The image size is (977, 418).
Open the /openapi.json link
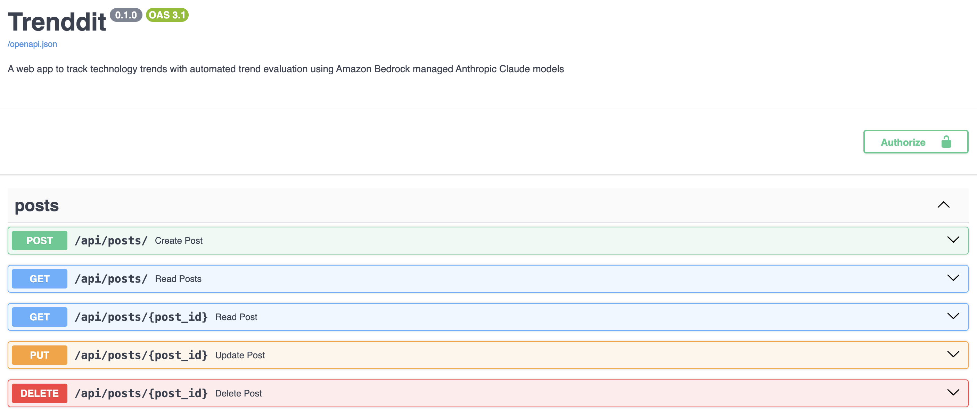pyautogui.click(x=32, y=44)
